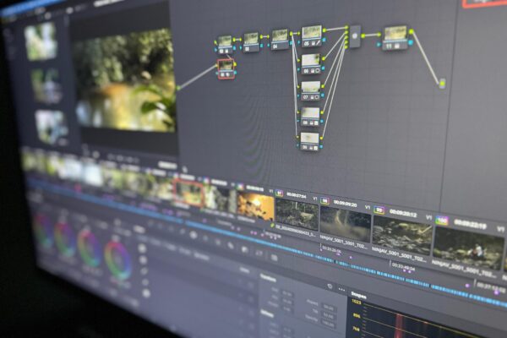The height and width of the screenshot is (338, 507).
Task: Click color node 05 in the graph
Action: 312,35
